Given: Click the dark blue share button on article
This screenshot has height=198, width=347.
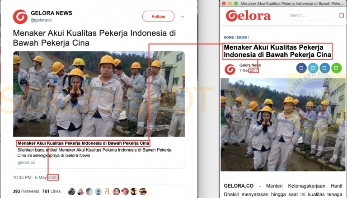Looking at the screenshot, I should click(x=301, y=68).
